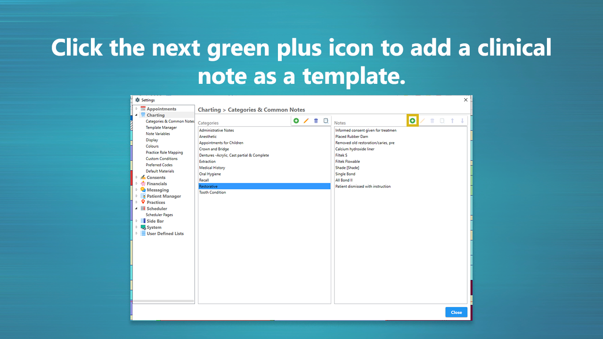The image size is (603, 339).
Task: Add a clinical note using the highlighted green plus
Action: click(x=412, y=120)
